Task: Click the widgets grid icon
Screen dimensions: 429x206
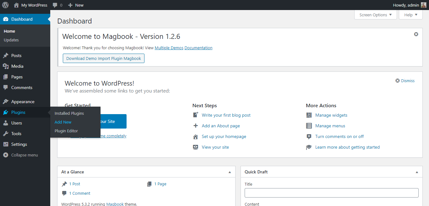Action: (x=309, y=115)
